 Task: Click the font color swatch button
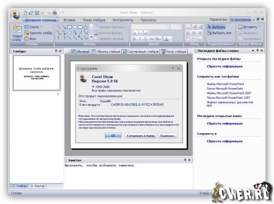click(x=166, y=39)
